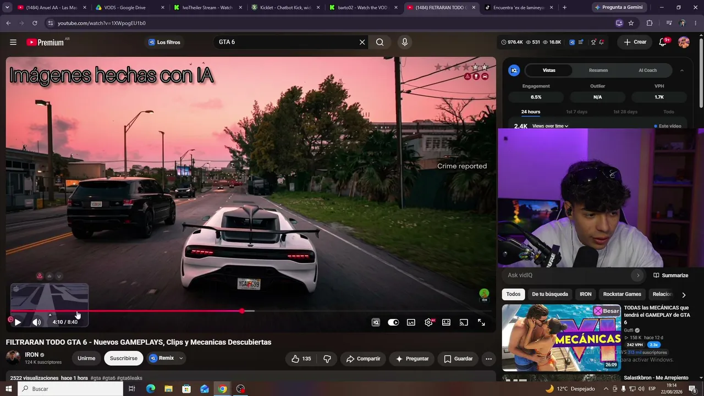The image size is (704, 396).
Task: Open the Crear create button
Action: click(x=635, y=42)
